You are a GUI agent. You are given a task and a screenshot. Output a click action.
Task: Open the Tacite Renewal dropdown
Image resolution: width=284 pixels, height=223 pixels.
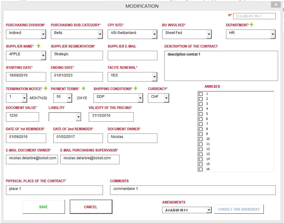(154, 77)
